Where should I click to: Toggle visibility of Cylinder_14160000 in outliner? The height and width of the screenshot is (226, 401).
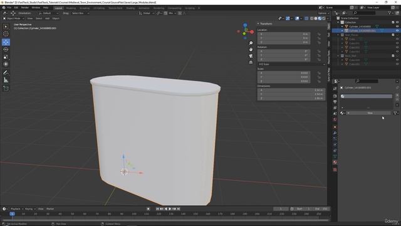click(x=397, y=26)
